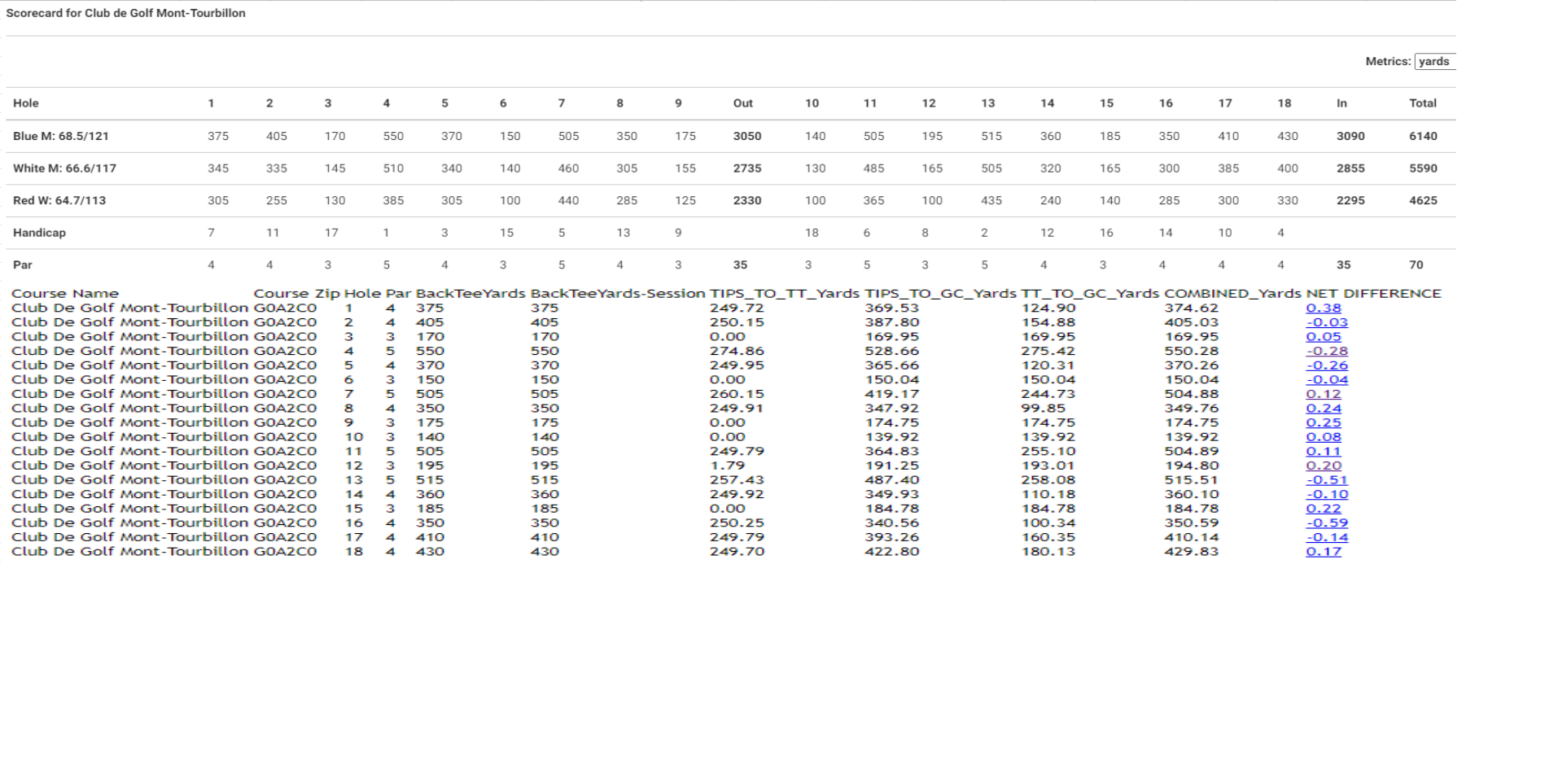Click the 'NET DIFFERENCE' column header

(x=1373, y=294)
